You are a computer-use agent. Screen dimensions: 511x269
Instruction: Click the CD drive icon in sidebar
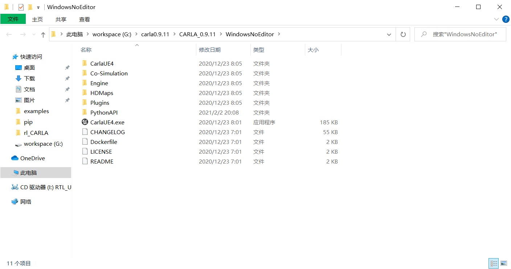click(x=15, y=187)
